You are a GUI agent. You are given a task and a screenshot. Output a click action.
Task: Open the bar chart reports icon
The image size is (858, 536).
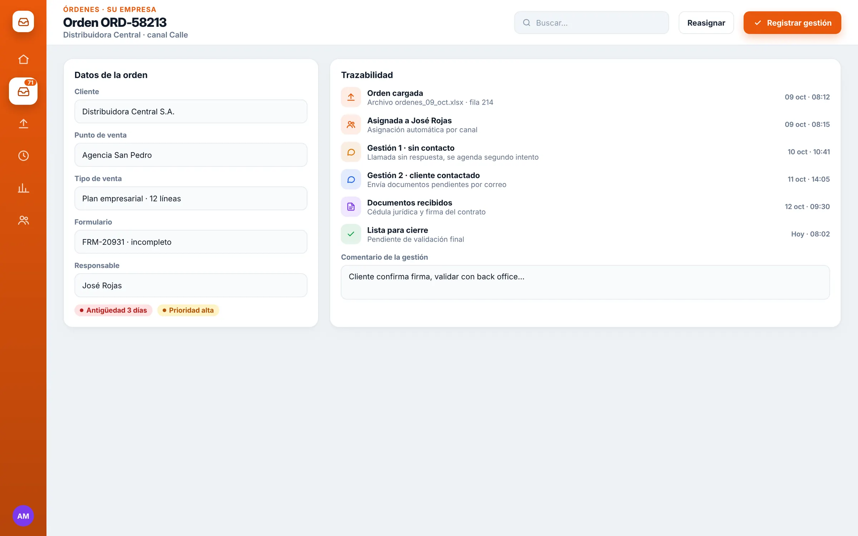[x=23, y=188]
